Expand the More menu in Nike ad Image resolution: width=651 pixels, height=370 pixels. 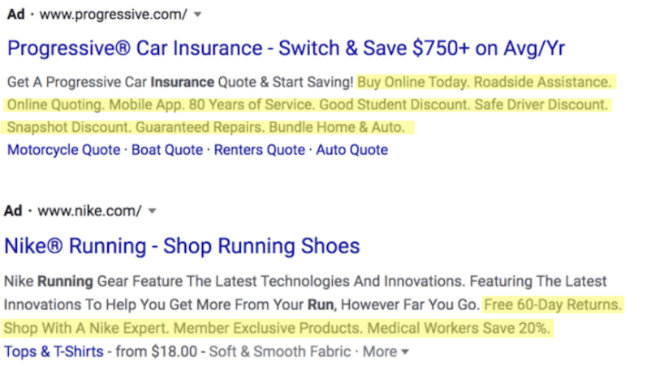(x=386, y=352)
